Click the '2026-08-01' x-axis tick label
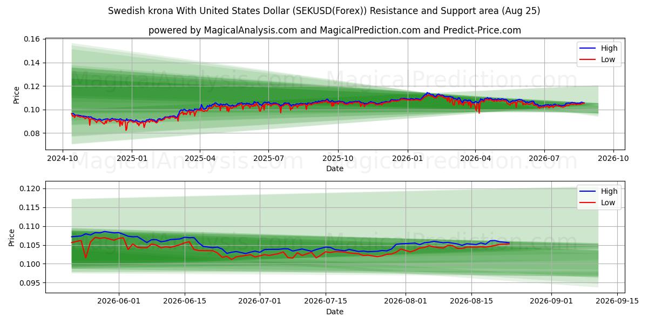Viewport: 648px width, 324px height. (x=406, y=301)
